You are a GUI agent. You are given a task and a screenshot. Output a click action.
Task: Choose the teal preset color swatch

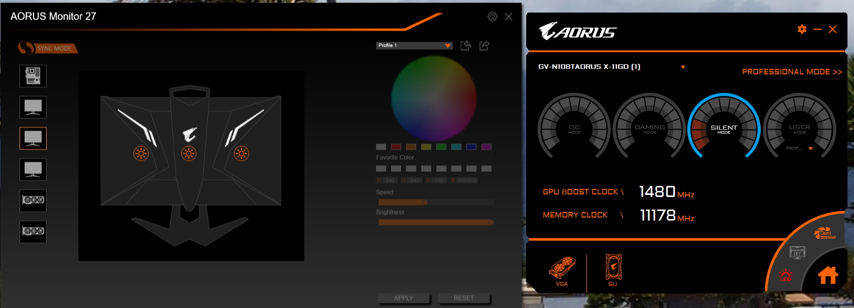(x=456, y=147)
